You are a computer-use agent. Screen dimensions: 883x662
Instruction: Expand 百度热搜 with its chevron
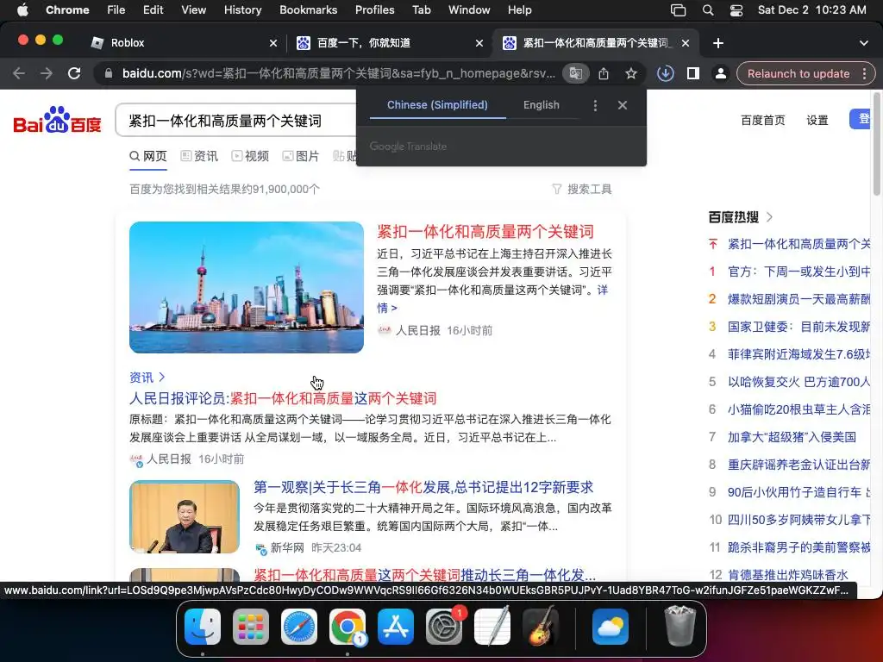pyautogui.click(x=769, y=216)
